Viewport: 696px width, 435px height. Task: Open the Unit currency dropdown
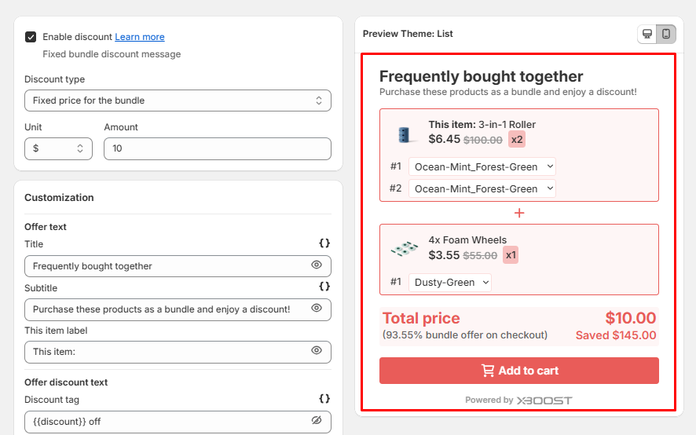pos(58,148)
